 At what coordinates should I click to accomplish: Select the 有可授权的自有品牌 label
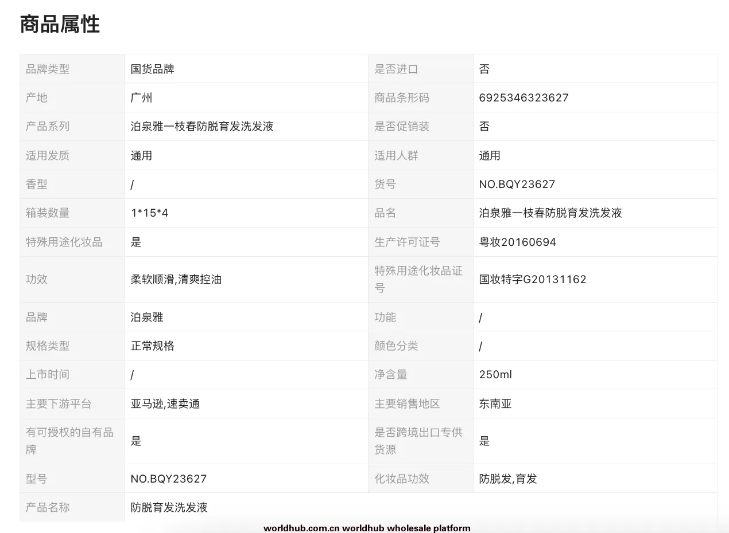(69, 441)
